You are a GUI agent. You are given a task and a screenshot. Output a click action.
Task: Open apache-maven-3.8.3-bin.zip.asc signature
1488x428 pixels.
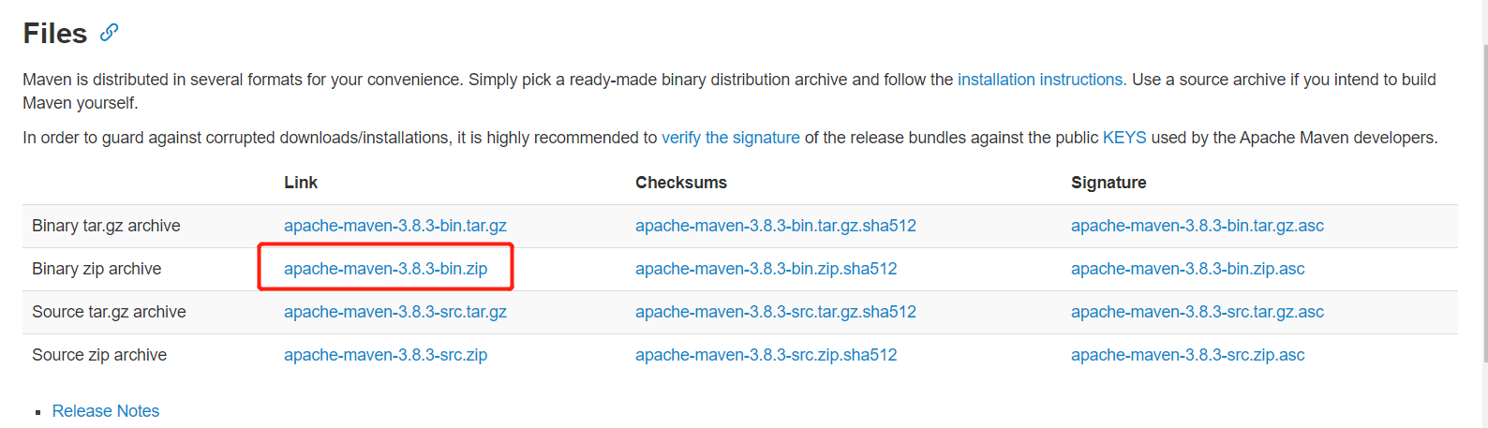coord(1188,269)
